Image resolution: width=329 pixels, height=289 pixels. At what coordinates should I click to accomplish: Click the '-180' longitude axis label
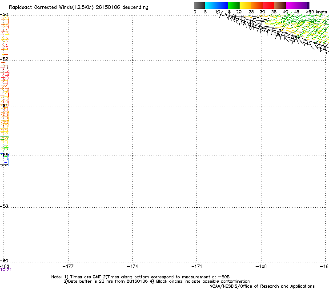[4, 266]
